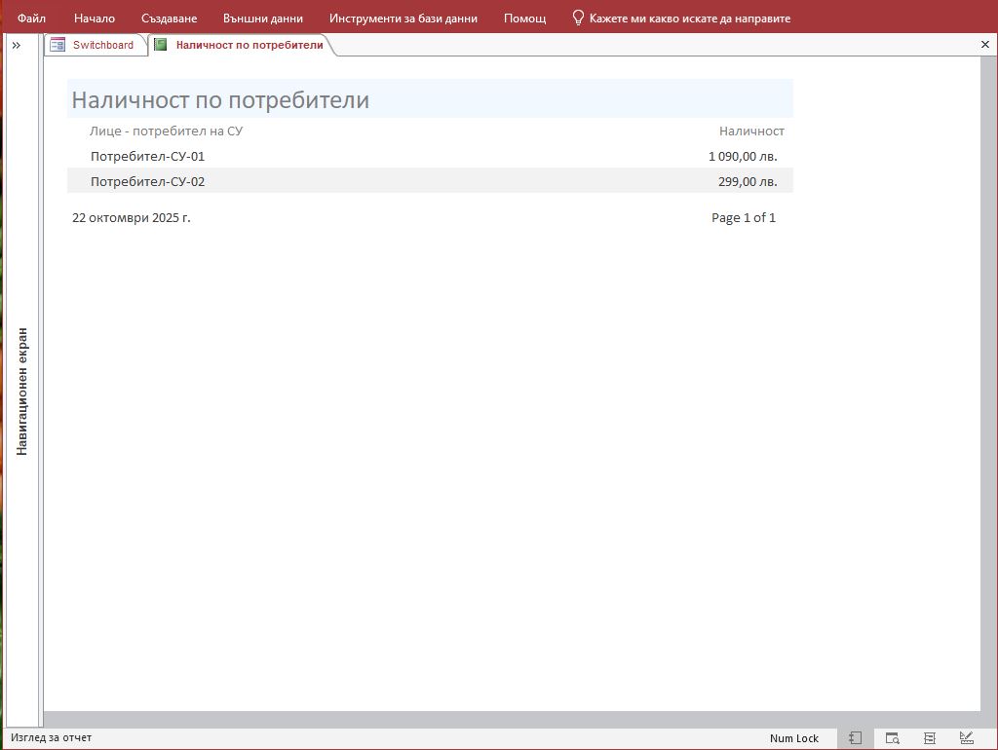Open the Външни данни ribbon tab
Image resolution: width=998 pixels, height=750 pixels.
(262, 19)
